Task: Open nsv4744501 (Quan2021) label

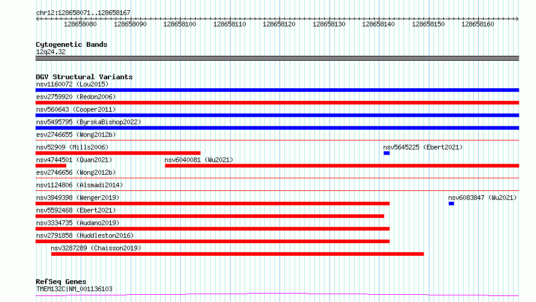Action: tap(74, 160)
